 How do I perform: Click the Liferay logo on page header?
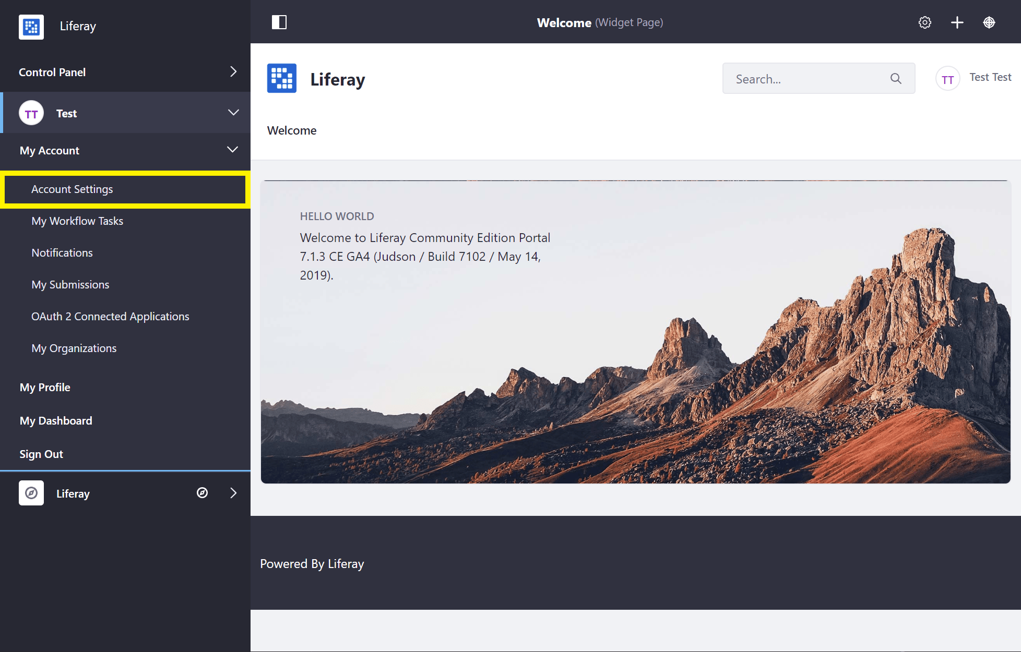282,79
